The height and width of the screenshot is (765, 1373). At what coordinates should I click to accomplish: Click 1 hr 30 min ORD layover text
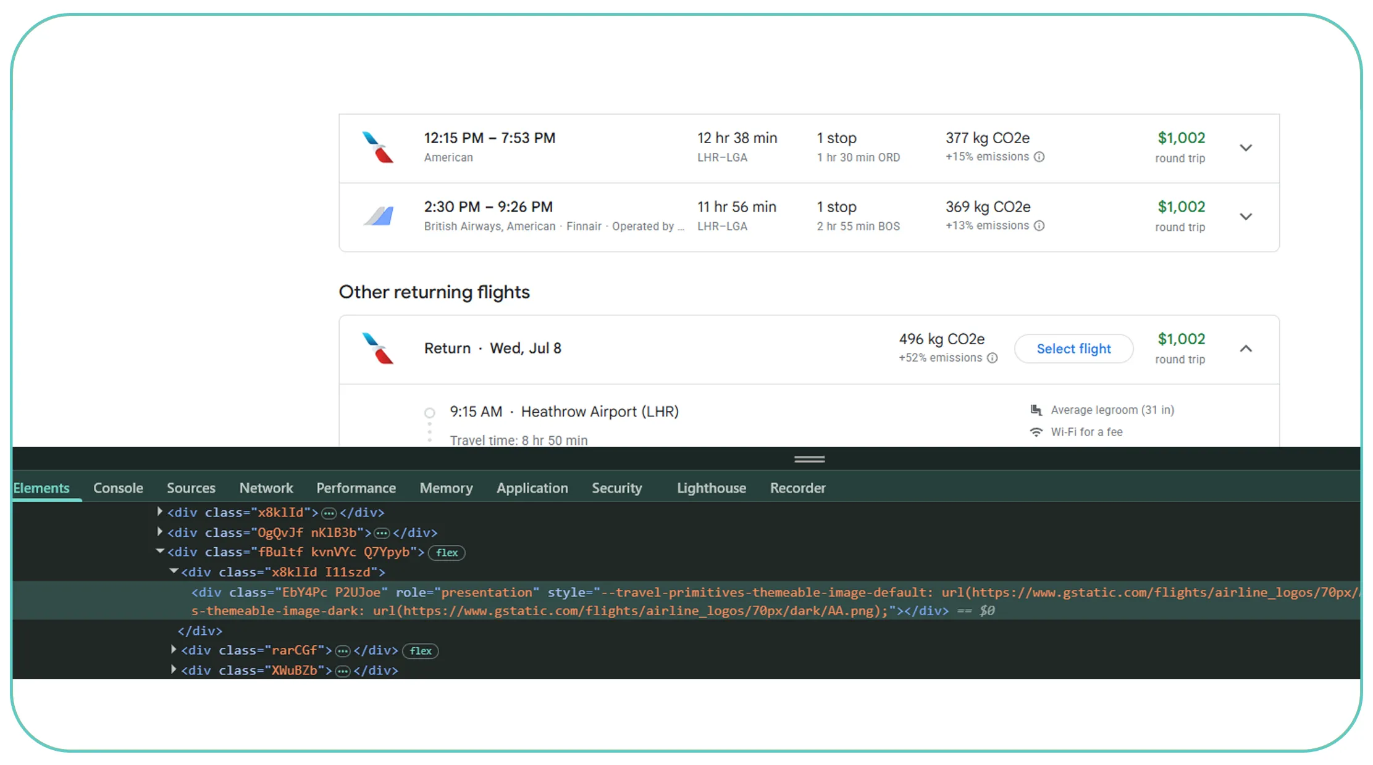tap(859, 157)
